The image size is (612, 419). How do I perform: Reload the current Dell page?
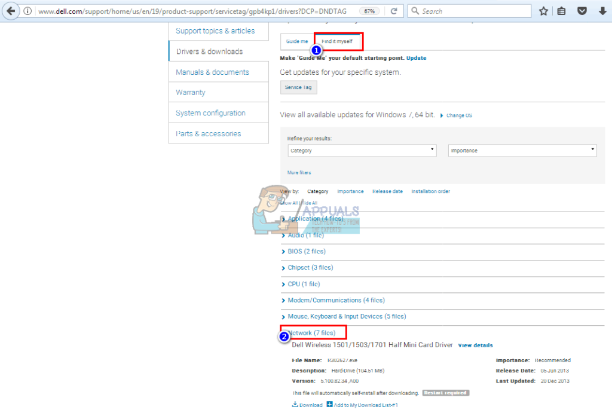coord(394,11)
